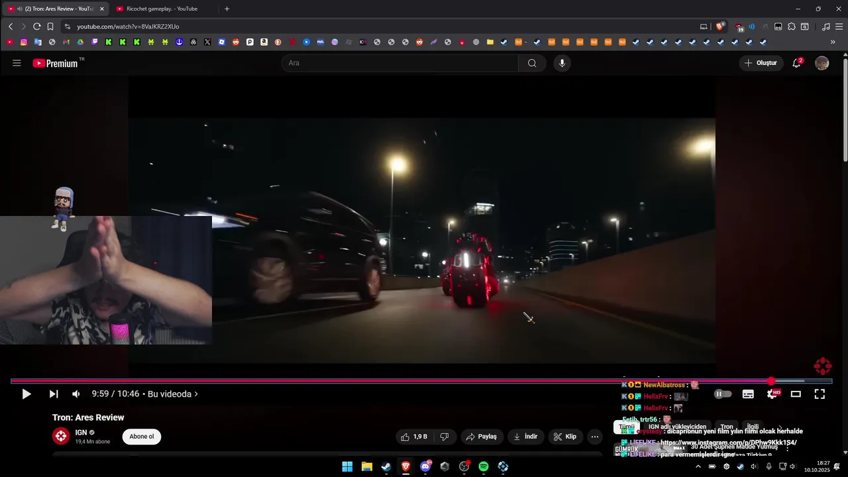Open the IGN channel avatar
The width and height of the screenshot is (848, 477).
pyautogui.click(x=61, y=436)
